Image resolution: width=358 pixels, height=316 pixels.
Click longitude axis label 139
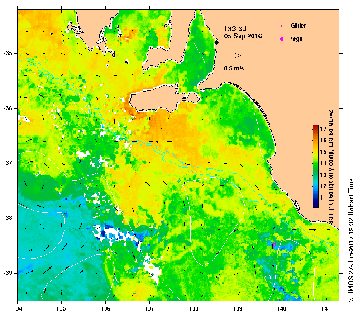pyautogui.click(x=238, y=308)
